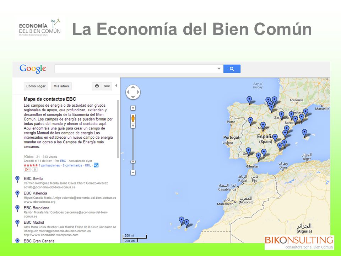Select EBC Madrid in the list

(34, 223)
